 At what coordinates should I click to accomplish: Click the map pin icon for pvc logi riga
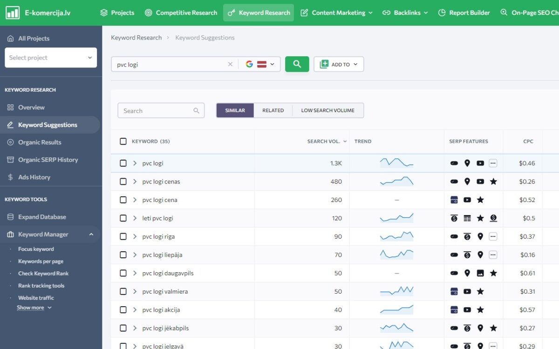[x=480, y=236]
